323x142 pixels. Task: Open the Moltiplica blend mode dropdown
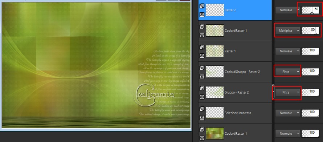point(287,31)
